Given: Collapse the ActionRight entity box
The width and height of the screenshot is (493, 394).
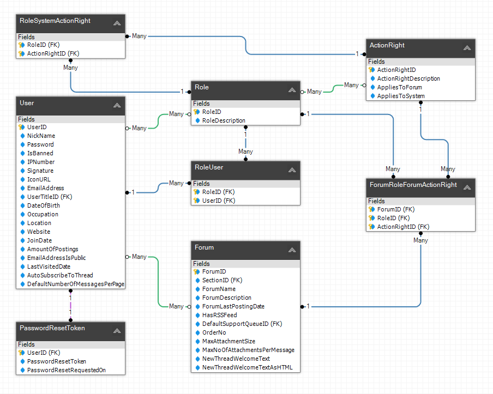Looking at the screenshot, I should pyautogui.click(x=467, y=48).
